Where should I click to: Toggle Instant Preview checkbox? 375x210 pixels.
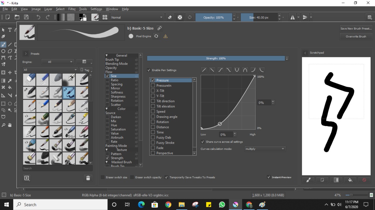(269, 177)
